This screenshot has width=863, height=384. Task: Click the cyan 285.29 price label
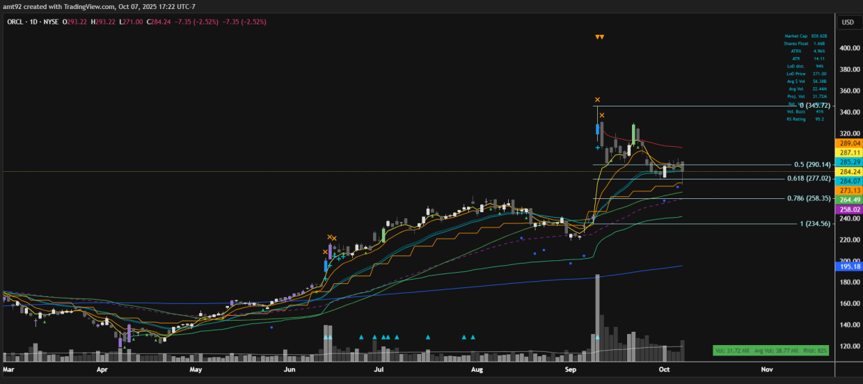tap(848, 162)
